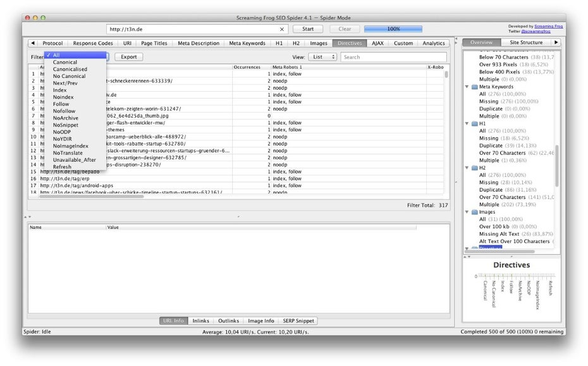
Task: Click the Search field
Action: 393,57
